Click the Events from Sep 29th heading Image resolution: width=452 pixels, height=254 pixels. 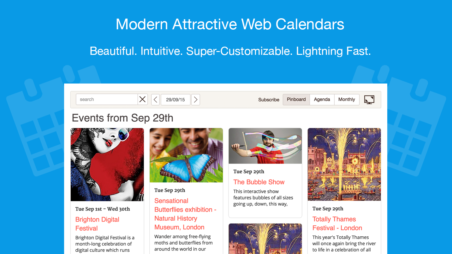[x=122, y=118]
